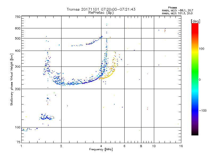Image resolution: width=213 pixels, height=159 pixels.
Task: Click the y-axis tick label '750'
Action: (x=18, y=17)
